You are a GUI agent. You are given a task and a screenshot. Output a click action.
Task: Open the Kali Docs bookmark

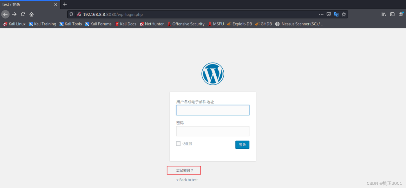(125, 24)
